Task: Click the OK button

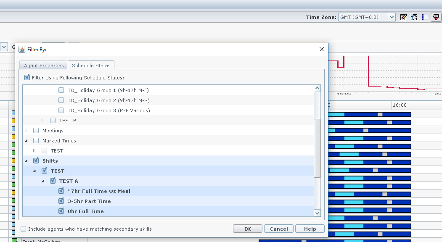Action: [x=248, y=229]
